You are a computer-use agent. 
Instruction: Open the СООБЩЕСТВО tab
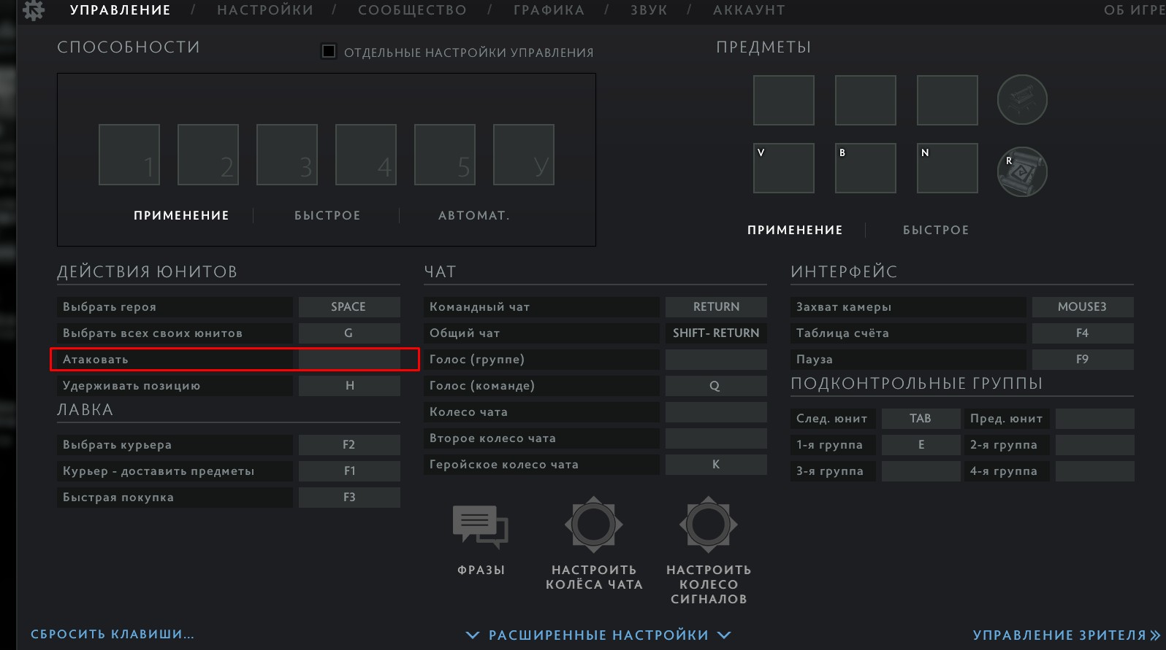click(412, 10)
